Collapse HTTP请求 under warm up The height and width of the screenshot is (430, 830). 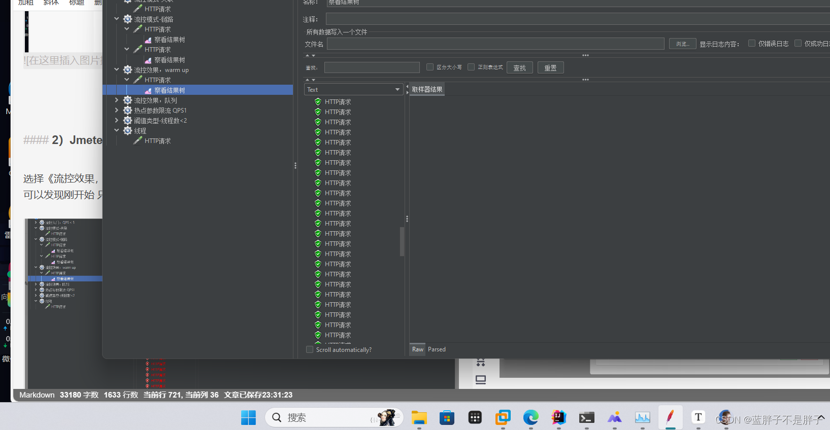127,80
